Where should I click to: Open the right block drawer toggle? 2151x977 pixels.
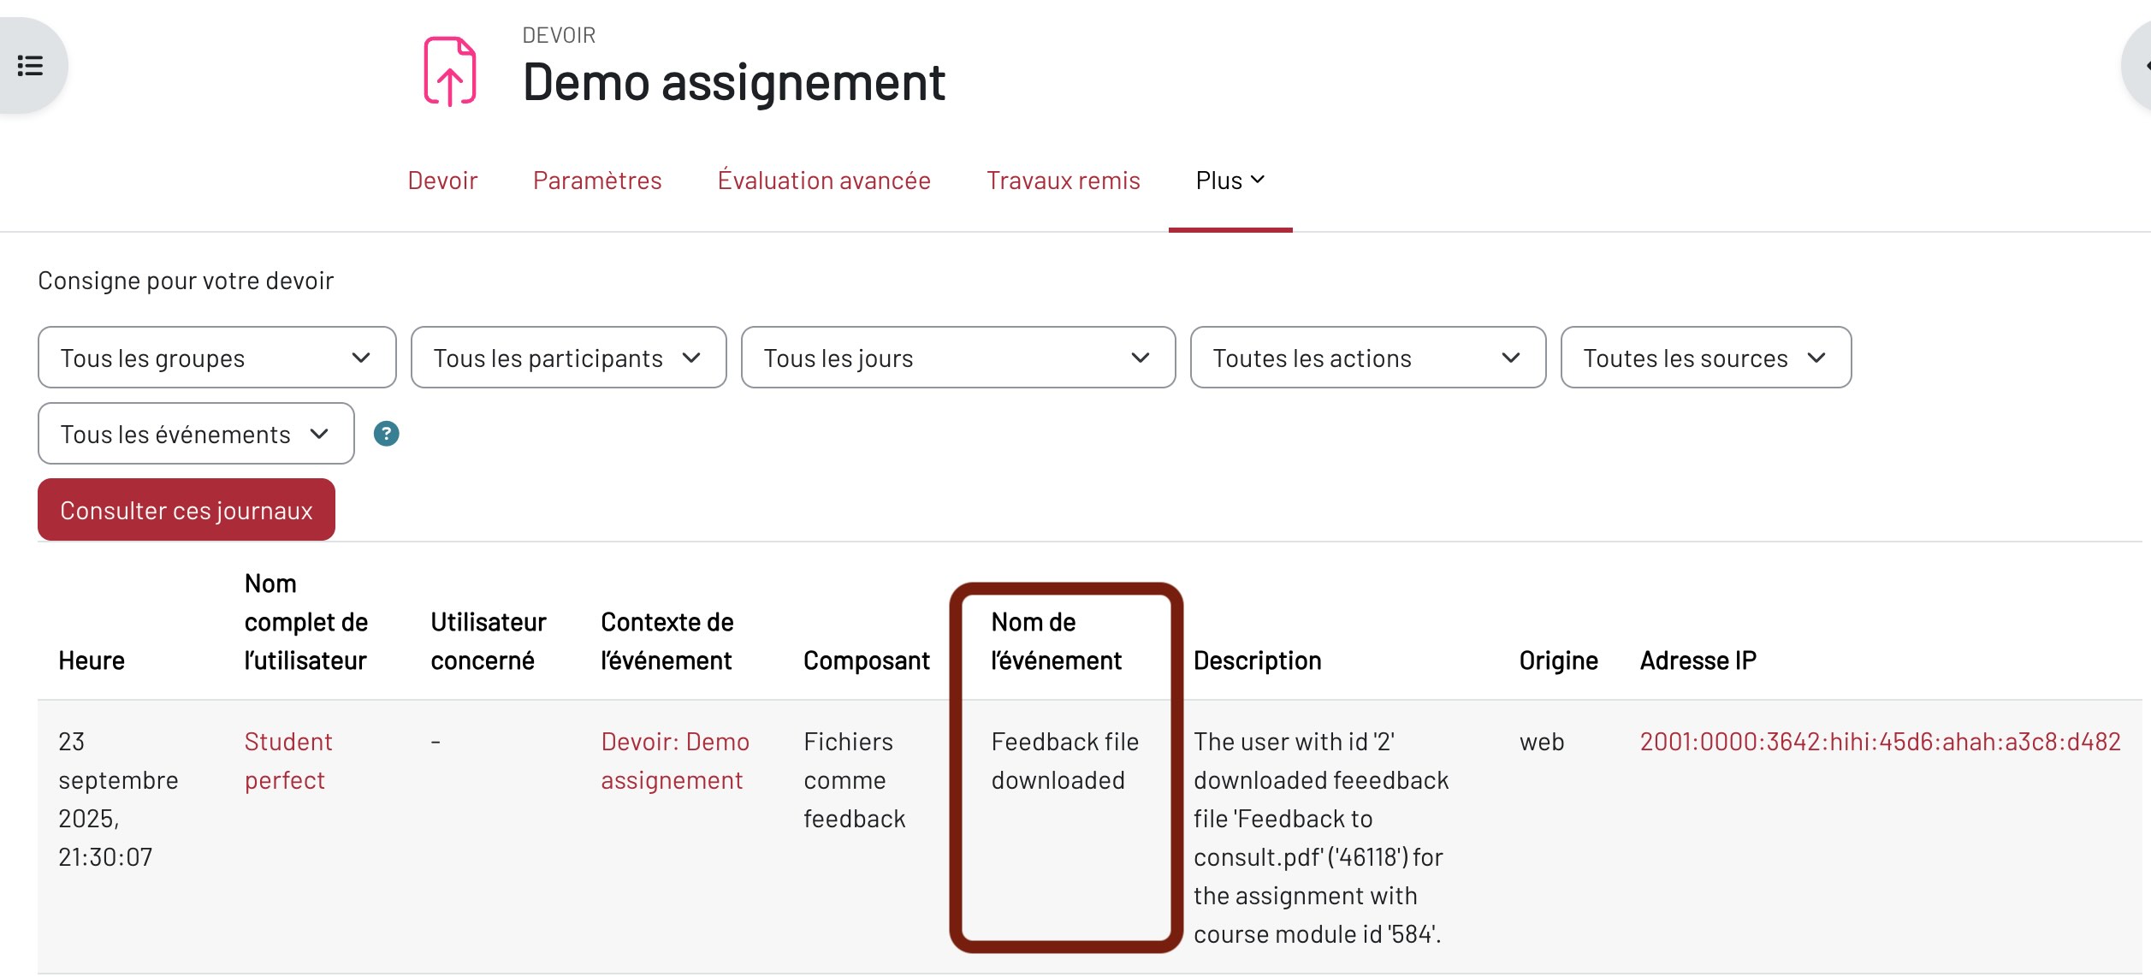tap(2141, 66)
